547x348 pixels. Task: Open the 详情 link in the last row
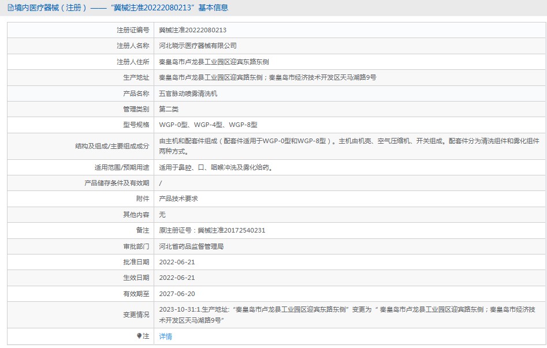(165, 336)
